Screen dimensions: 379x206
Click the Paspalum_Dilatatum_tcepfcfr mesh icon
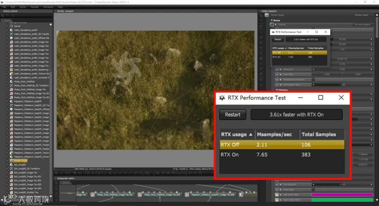11,101
